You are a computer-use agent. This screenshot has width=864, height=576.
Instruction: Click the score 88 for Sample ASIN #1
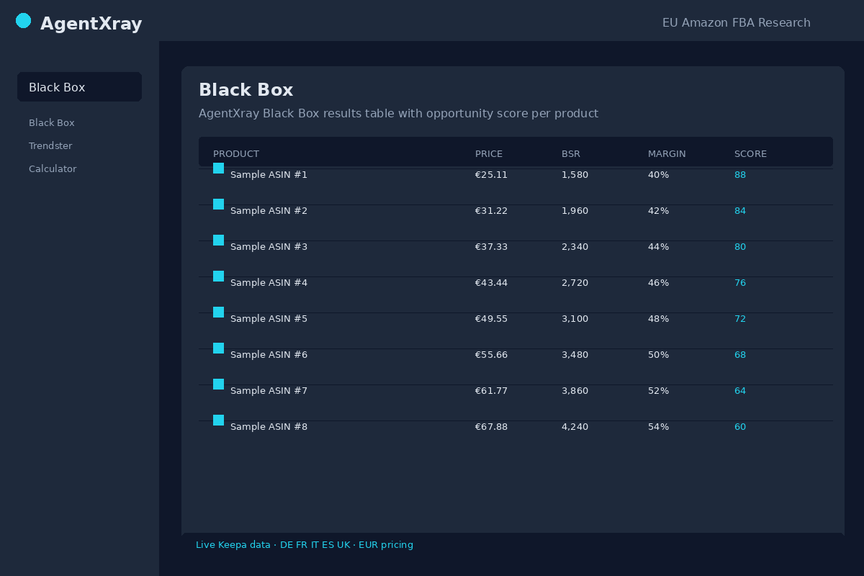(x=740, y=174)
